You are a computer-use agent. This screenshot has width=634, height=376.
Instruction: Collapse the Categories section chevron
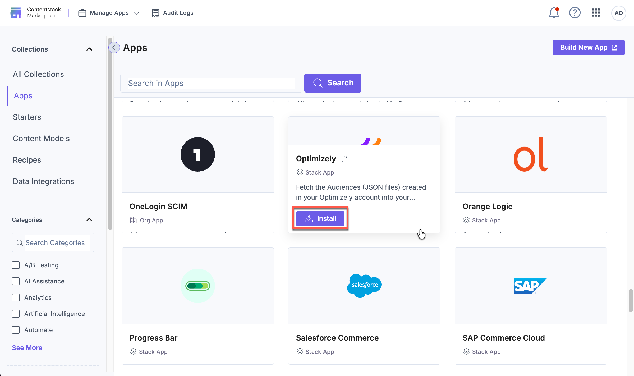[89, 220]
